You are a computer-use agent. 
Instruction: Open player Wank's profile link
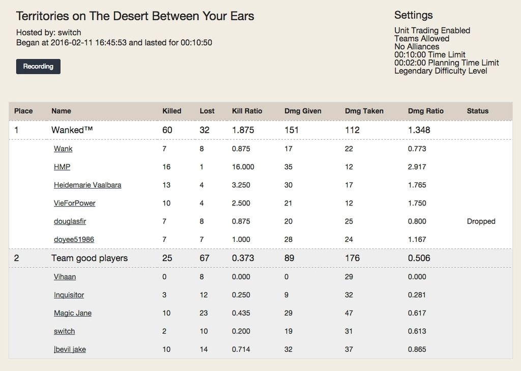(x=63, y=149)
